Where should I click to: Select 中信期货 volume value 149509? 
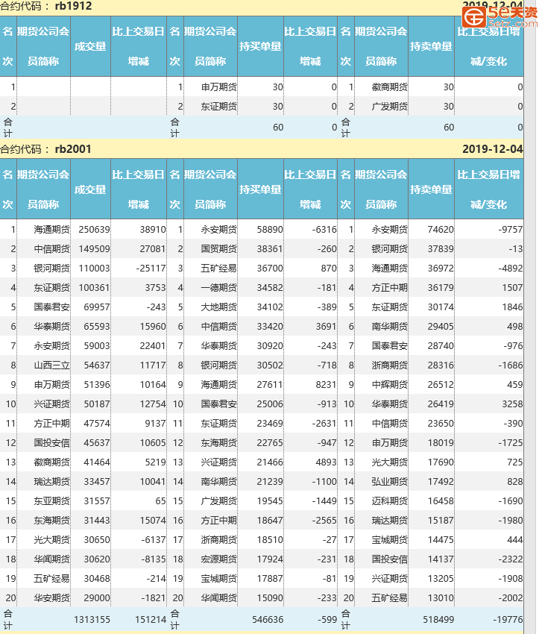coord(94,249)
